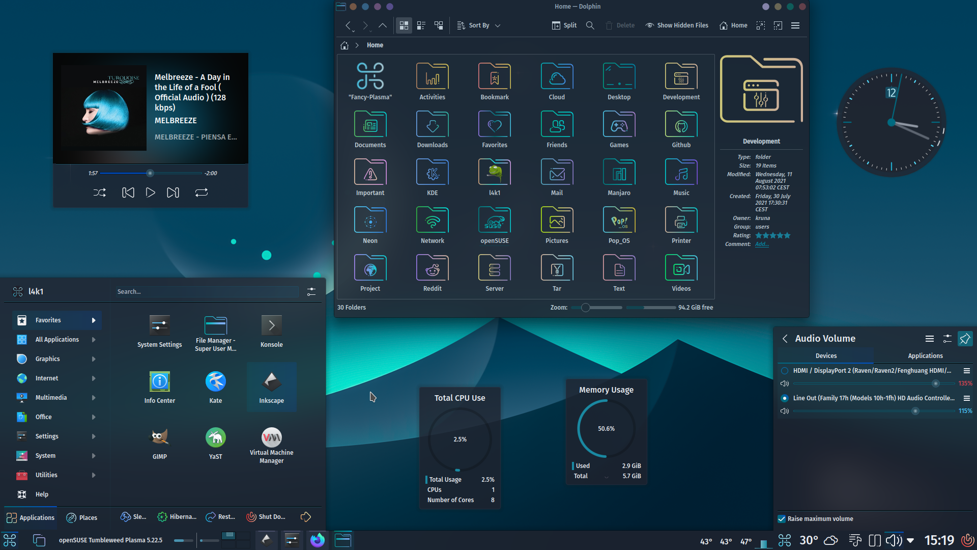Screen dimensions: 977x550
Task: Open Konsole from launcher favorites
Action: (271, 332)
